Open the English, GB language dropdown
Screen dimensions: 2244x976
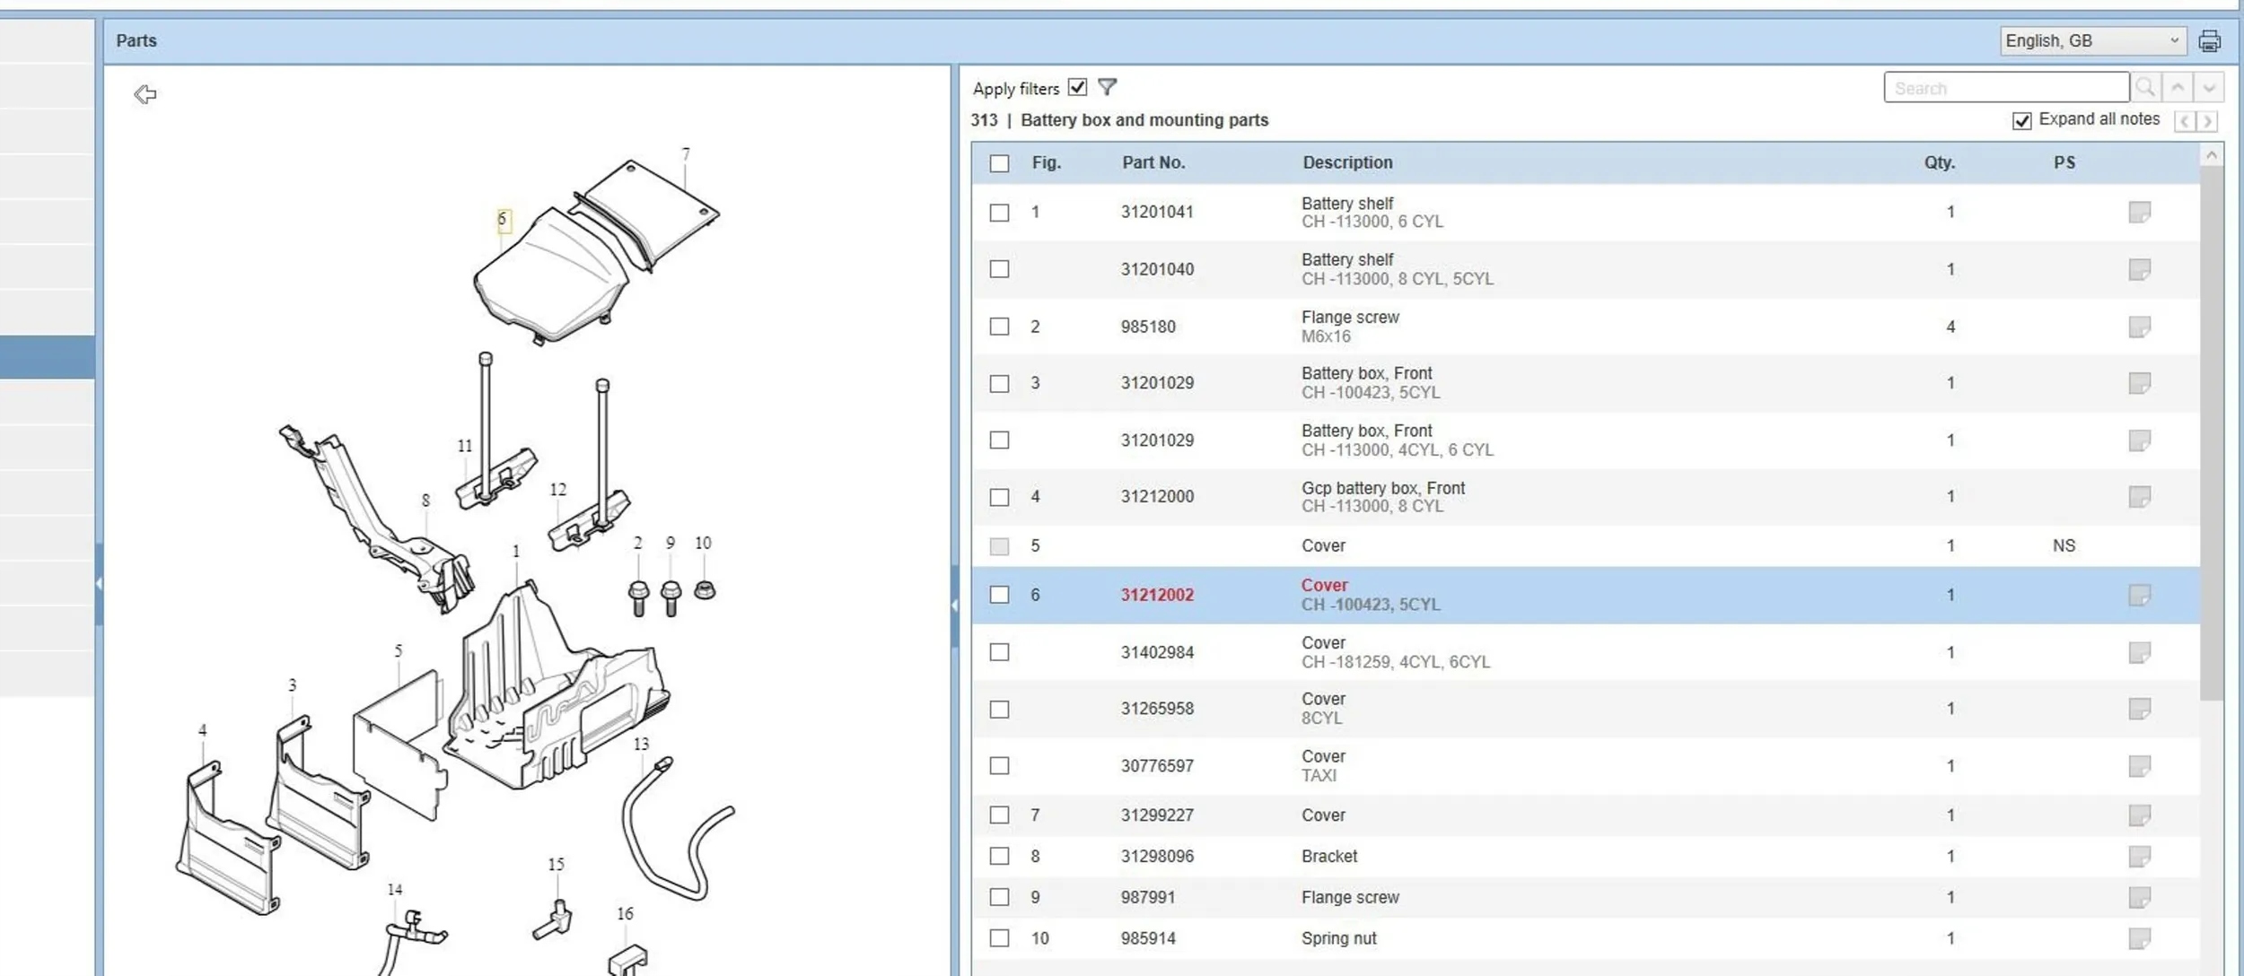click(2092, 40)
